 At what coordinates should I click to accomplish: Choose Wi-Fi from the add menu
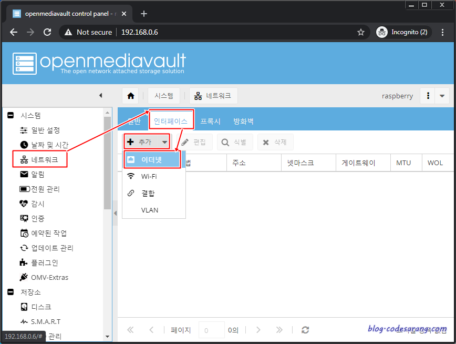click(154, 176)
